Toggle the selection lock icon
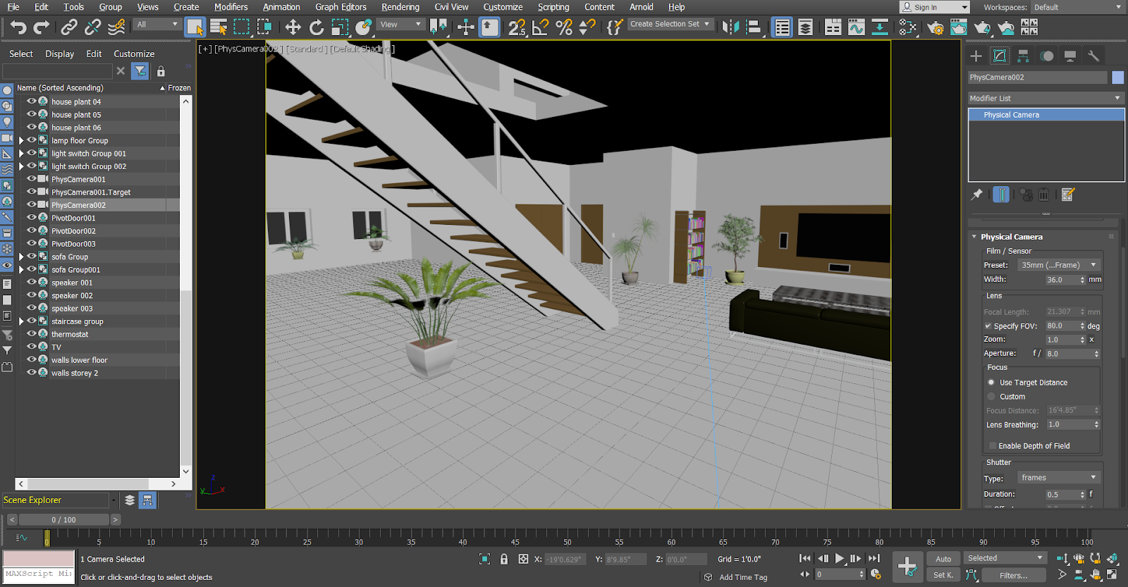Screen dimensions: 1128x587 [x=504, y=559]
